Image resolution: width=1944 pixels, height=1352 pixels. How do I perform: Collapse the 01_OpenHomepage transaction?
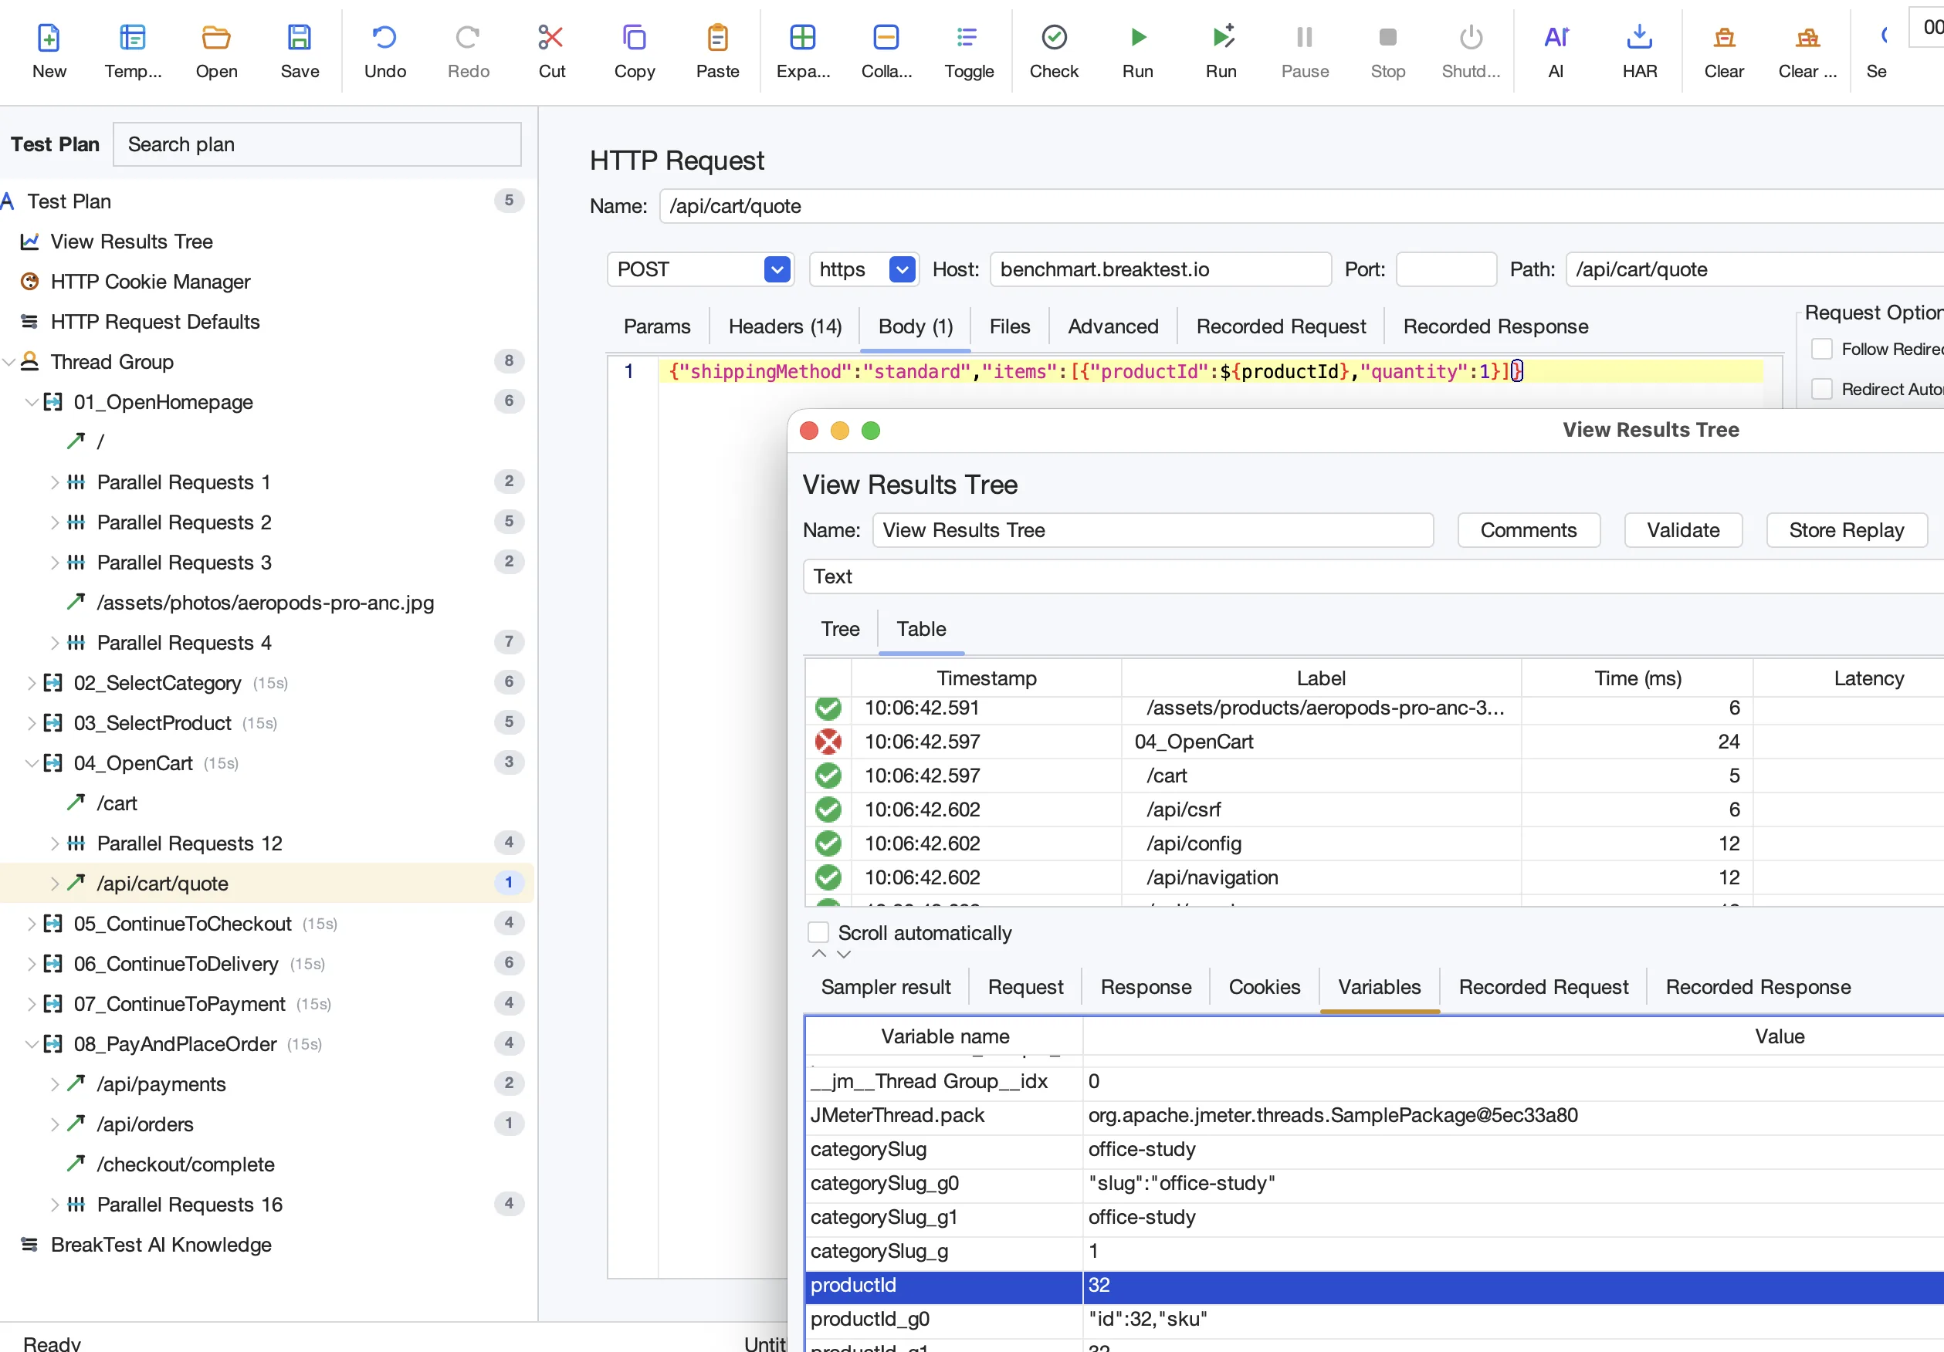pos(32,402)
